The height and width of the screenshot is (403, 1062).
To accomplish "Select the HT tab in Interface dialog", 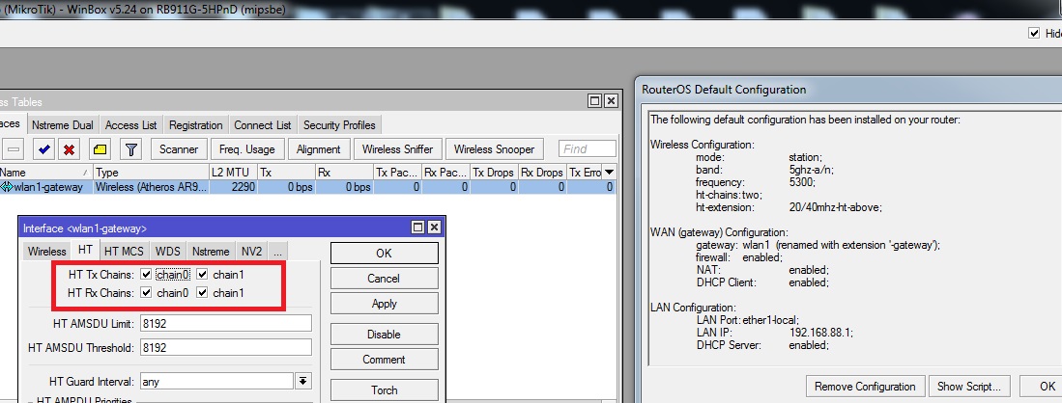I will (85, 250).
